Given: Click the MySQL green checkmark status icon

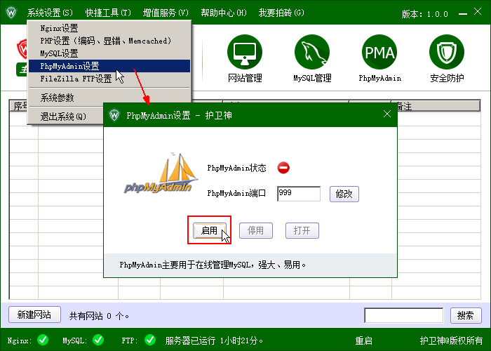Looking at the screenshot, I should [98, 340].
